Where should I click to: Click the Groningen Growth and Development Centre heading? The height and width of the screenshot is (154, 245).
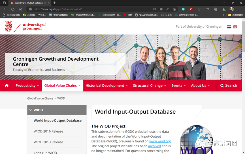click(x=56, y=61)
